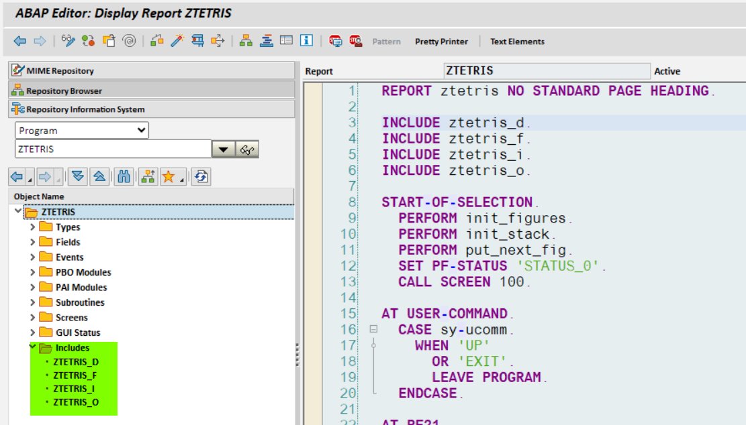Activate the program with magic wand icon

177,42
